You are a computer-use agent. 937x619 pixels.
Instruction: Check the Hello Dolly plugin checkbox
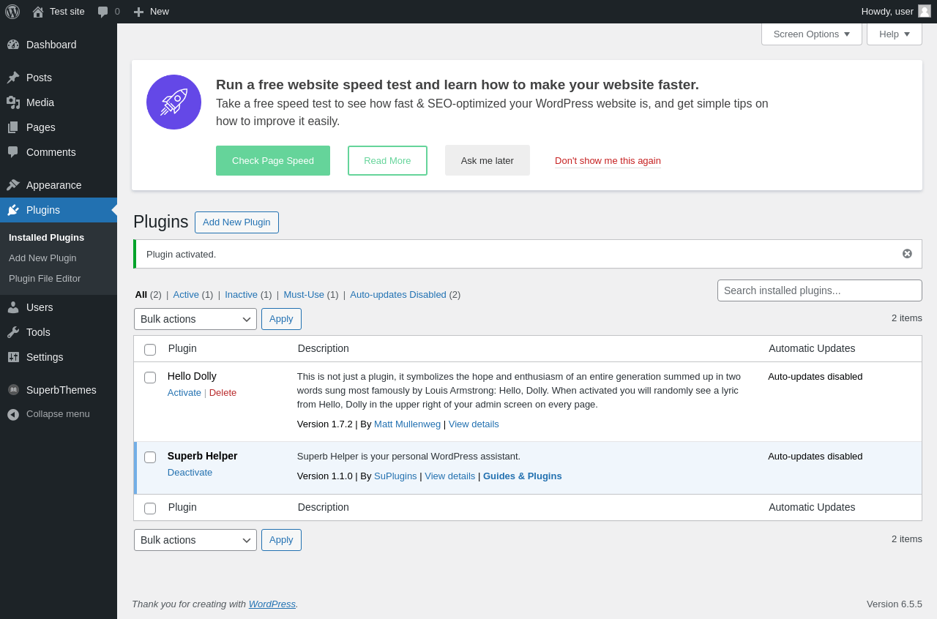coord(150,378)
